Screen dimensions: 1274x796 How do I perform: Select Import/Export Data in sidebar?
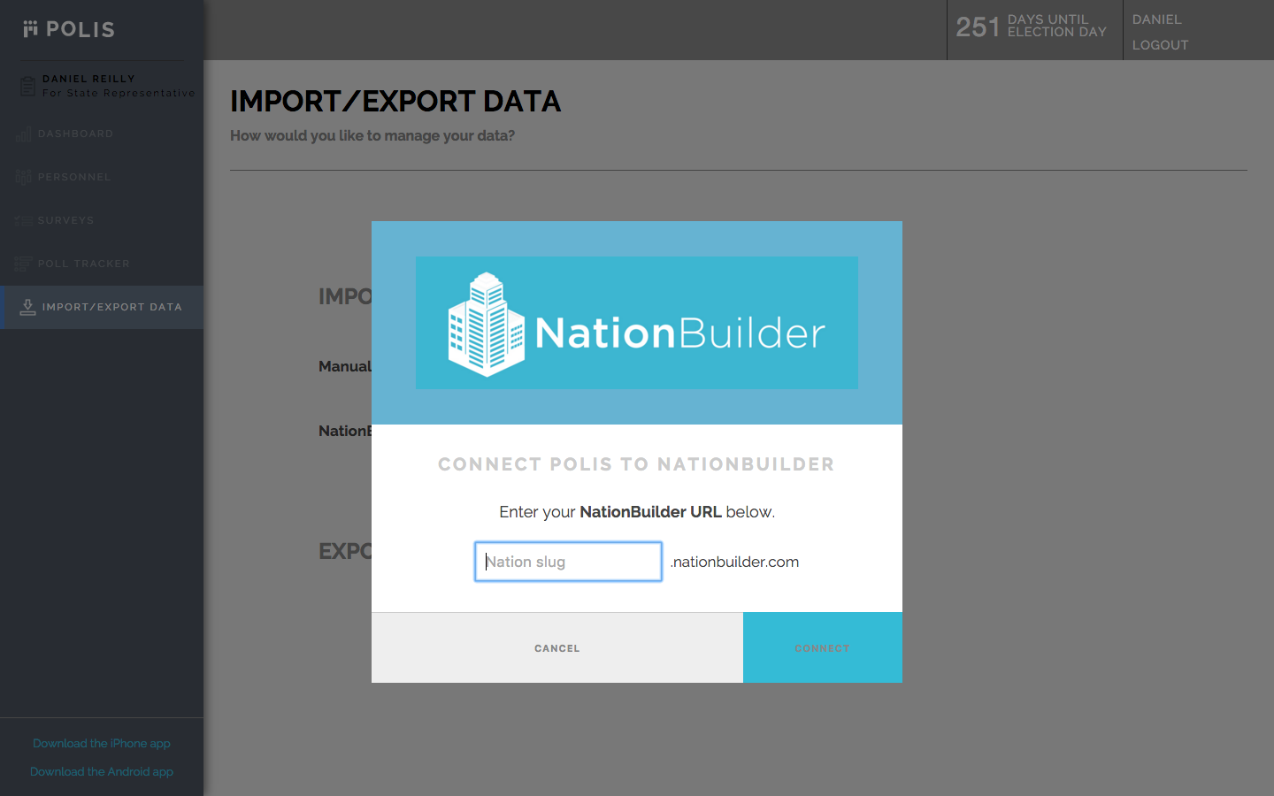(x=102, y=307)
